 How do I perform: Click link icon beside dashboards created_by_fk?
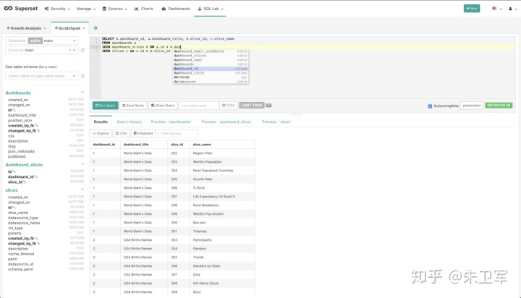point(37,126)
